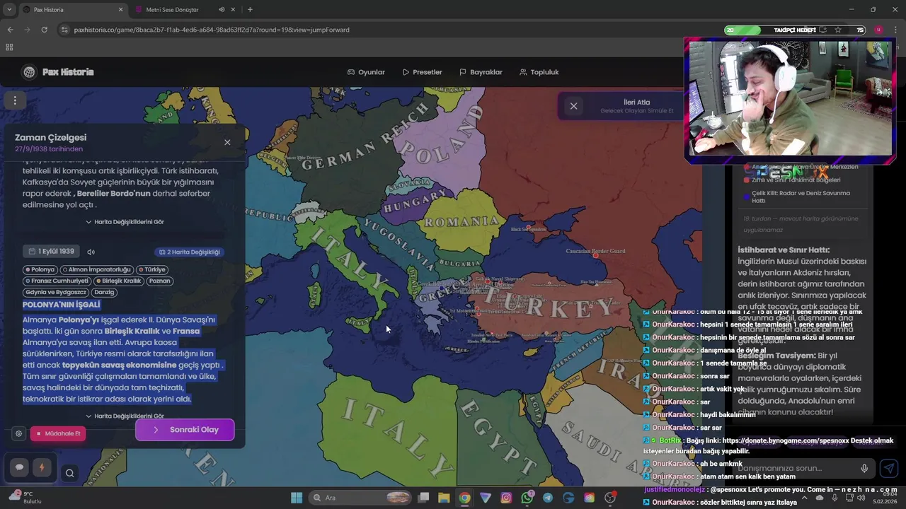Open weather widget on taskbar
Viewport: 906px width, 509px height.
pyautogui.click(x=25, y=498)
